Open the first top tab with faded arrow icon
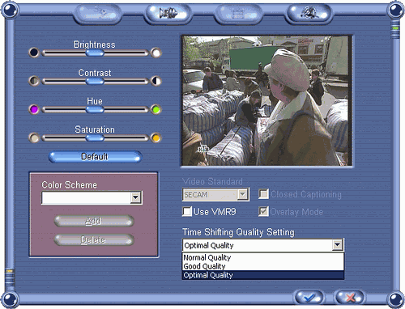 97,14
